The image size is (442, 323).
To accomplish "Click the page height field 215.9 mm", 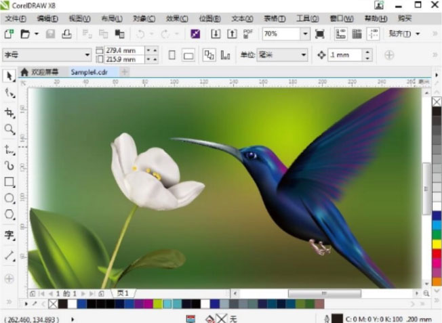I will click(124, 60).
